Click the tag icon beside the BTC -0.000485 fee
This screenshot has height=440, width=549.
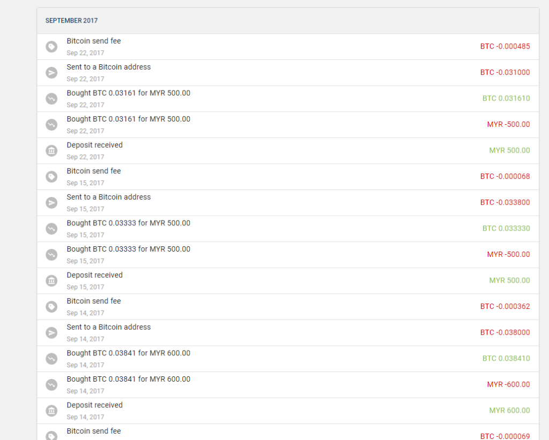(51, 47)
